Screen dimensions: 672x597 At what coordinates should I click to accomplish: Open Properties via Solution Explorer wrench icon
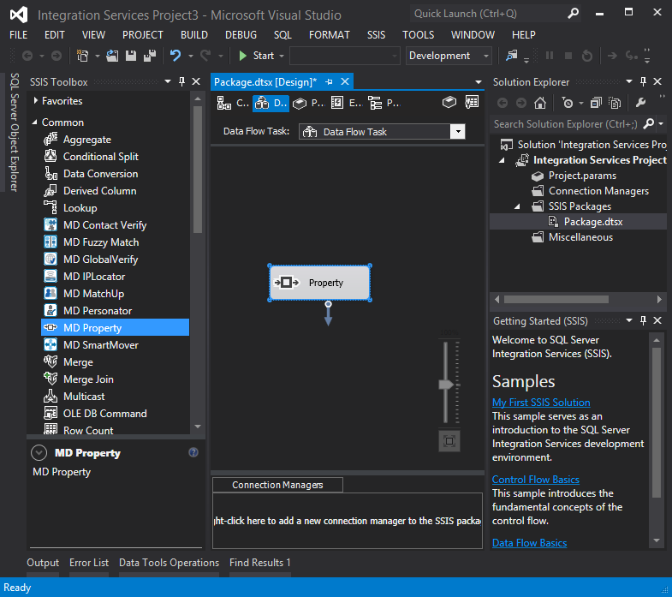[640, 103]
